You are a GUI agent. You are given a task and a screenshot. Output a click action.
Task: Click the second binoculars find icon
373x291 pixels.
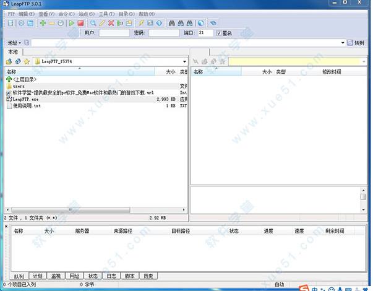(x=181, y=23)
